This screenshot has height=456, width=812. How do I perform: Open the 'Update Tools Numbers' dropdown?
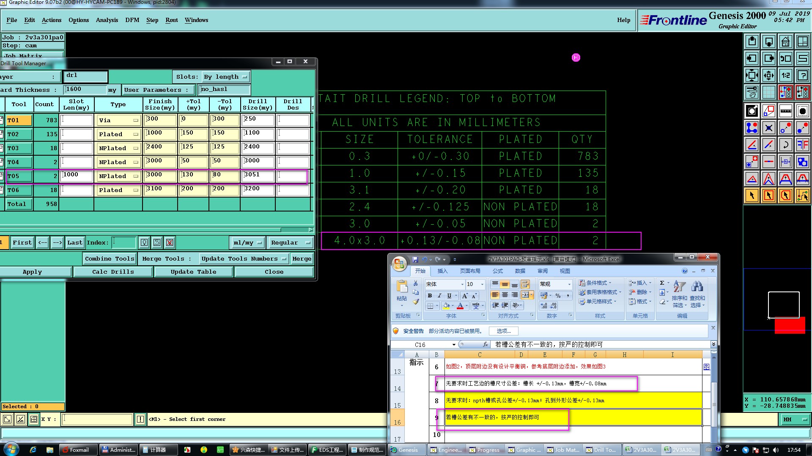pos(244,258)
